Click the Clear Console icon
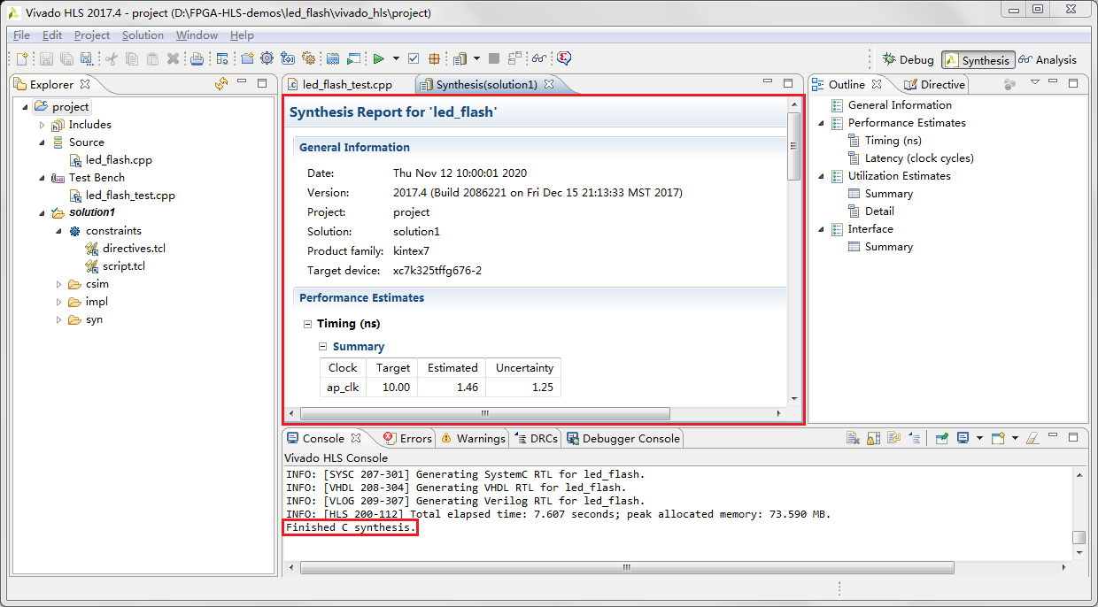Image resolution: width=1098 pixels, height=607 pixels. click(852, 438)
